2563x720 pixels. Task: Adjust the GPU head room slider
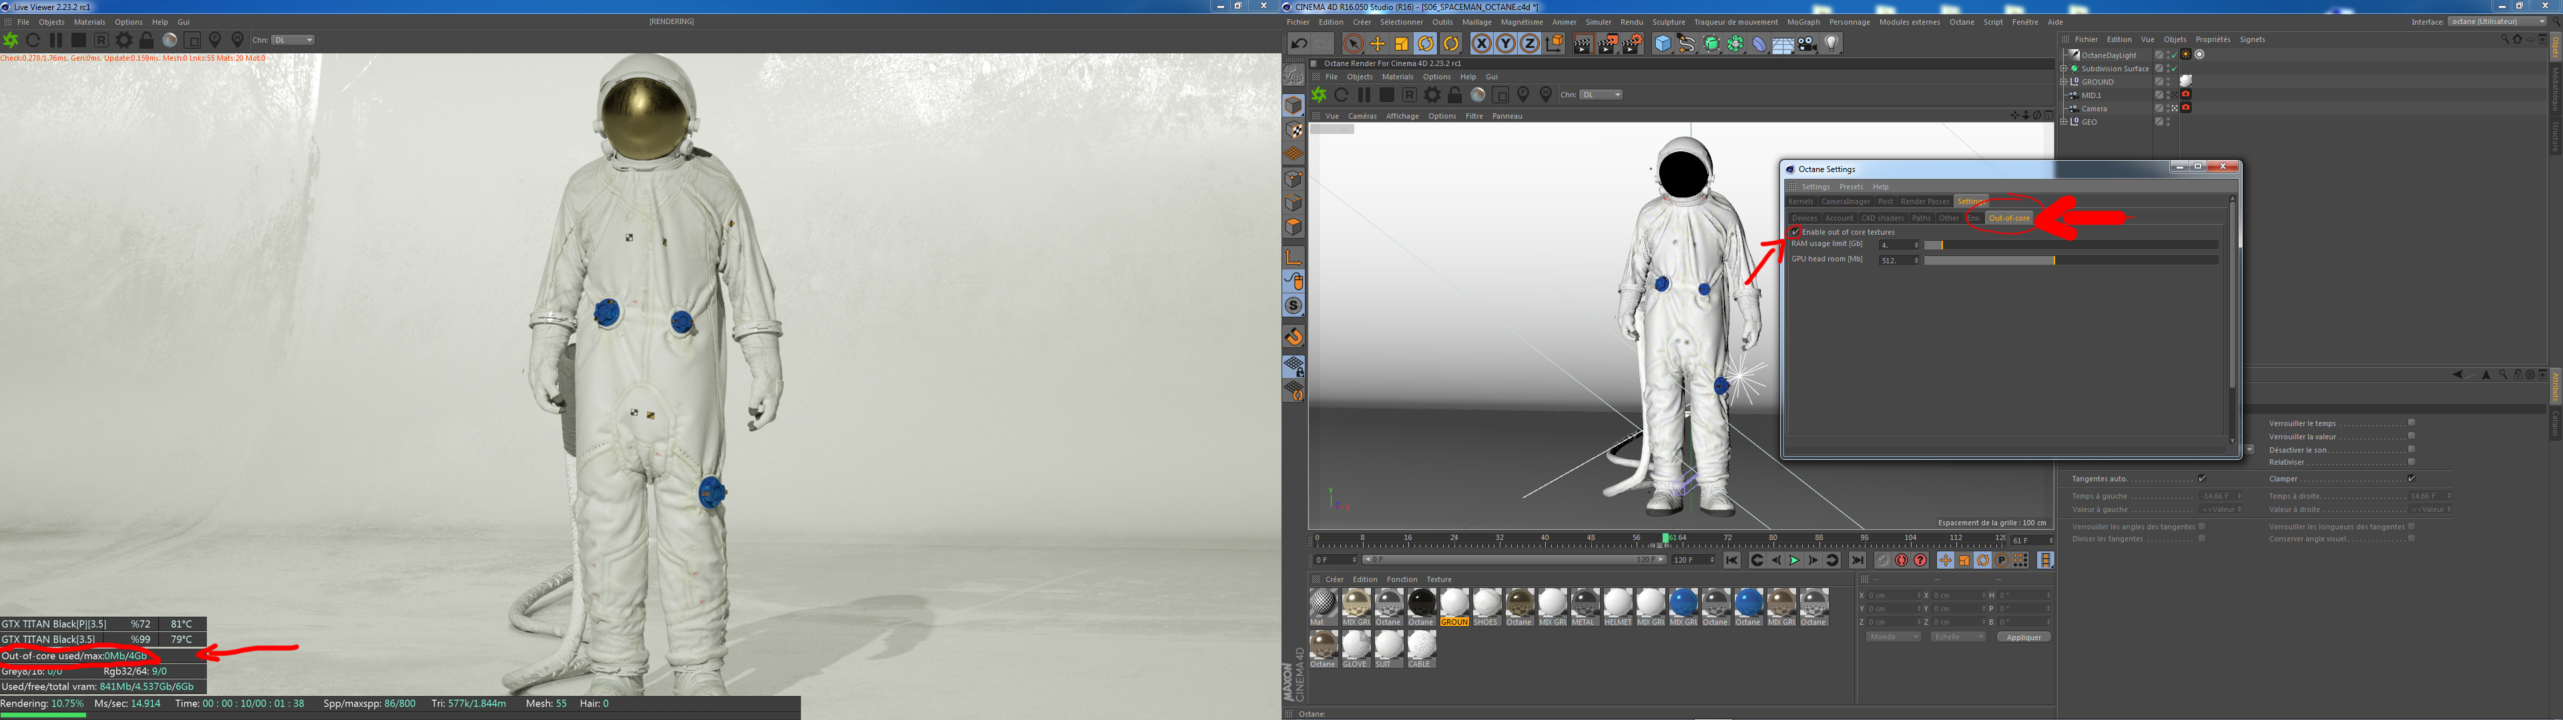[x=2054, y=261]
